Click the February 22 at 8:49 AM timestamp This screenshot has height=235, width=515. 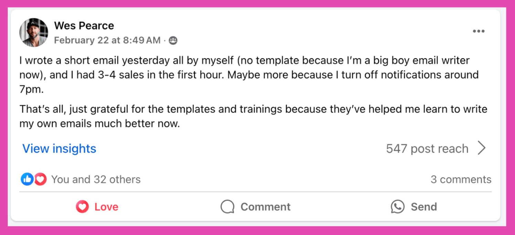click(107, 40)
